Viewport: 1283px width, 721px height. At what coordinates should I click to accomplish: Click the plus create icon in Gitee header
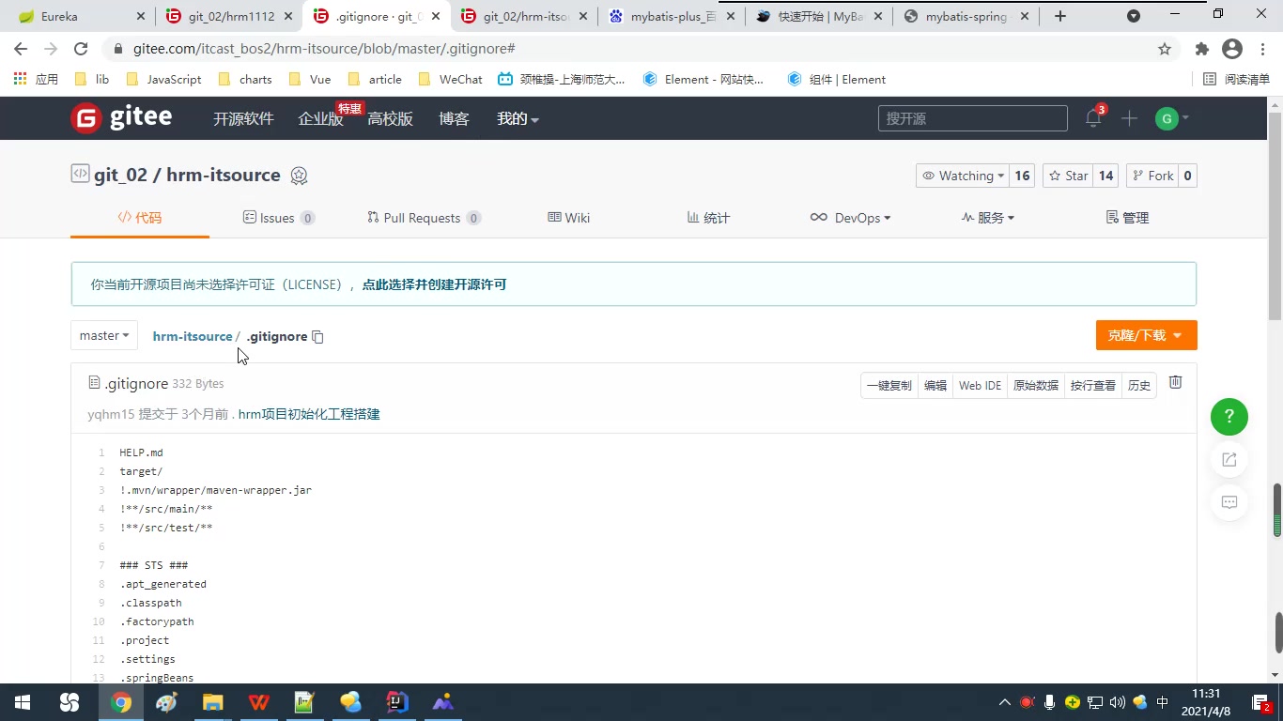1129,118
